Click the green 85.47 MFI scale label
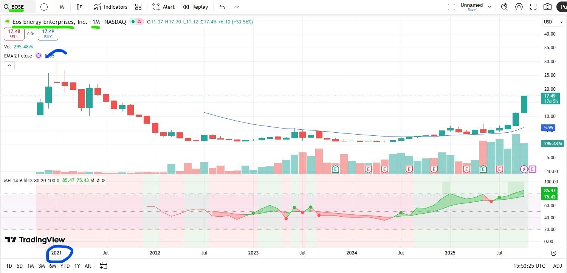 click(x=550, y=191)
